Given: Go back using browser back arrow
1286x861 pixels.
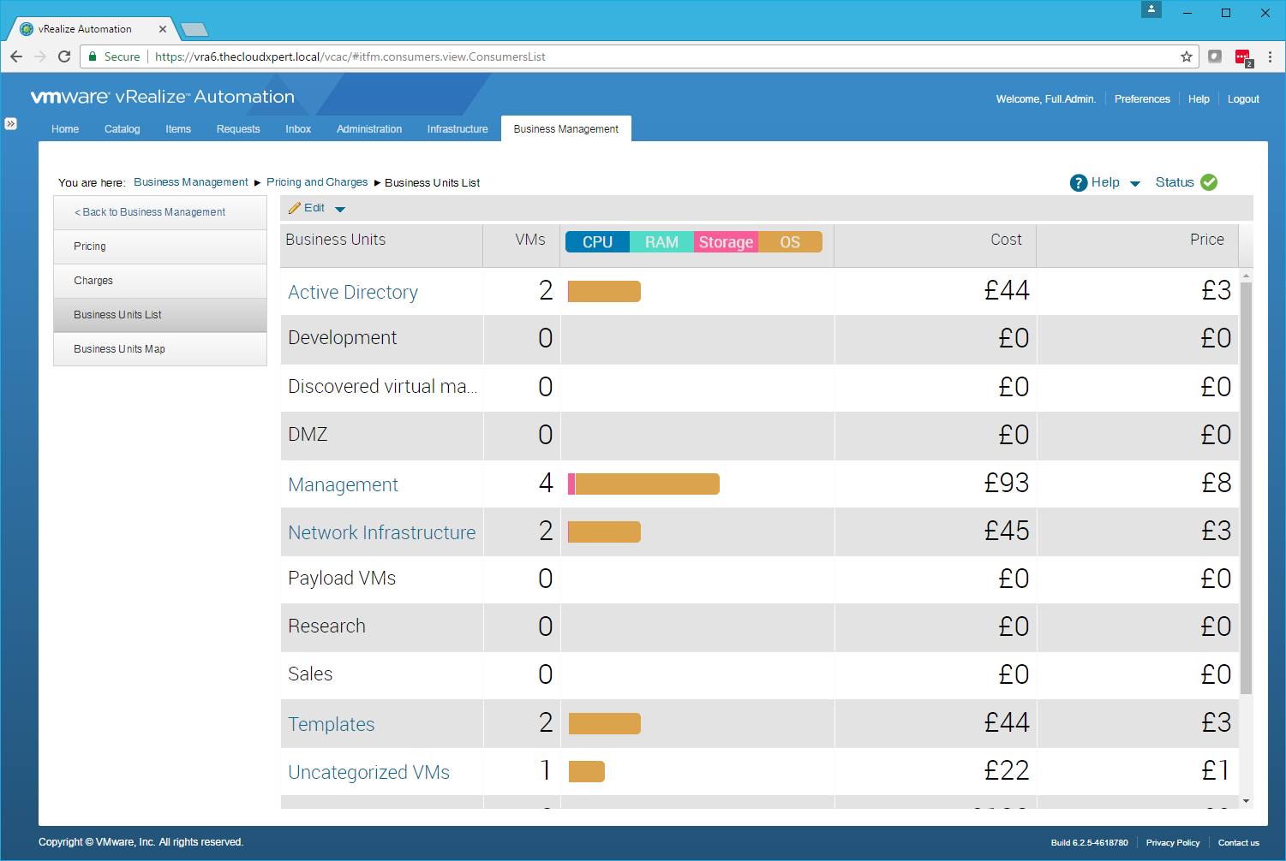Looking at the screenshot, I should tap(16, 56).
